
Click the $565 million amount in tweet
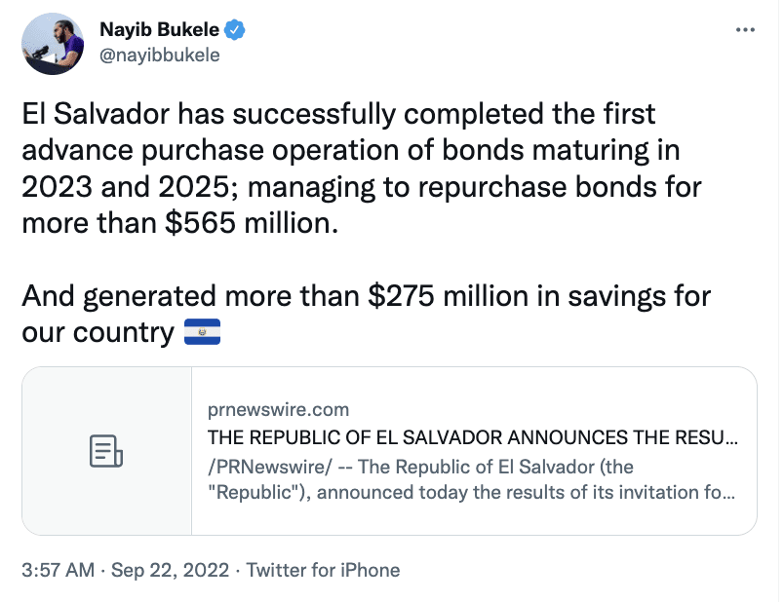point(252,223)
